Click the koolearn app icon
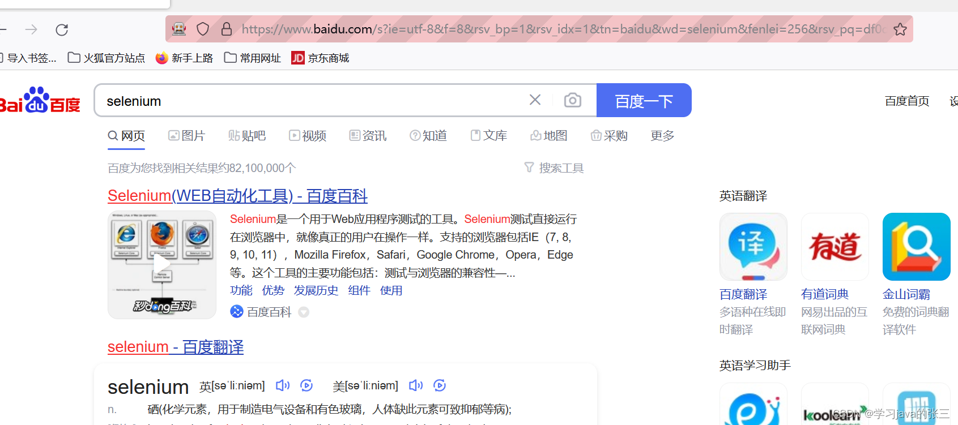Image resolution: width=958 pixels, height=425 pixels. [x=835, y=404]
